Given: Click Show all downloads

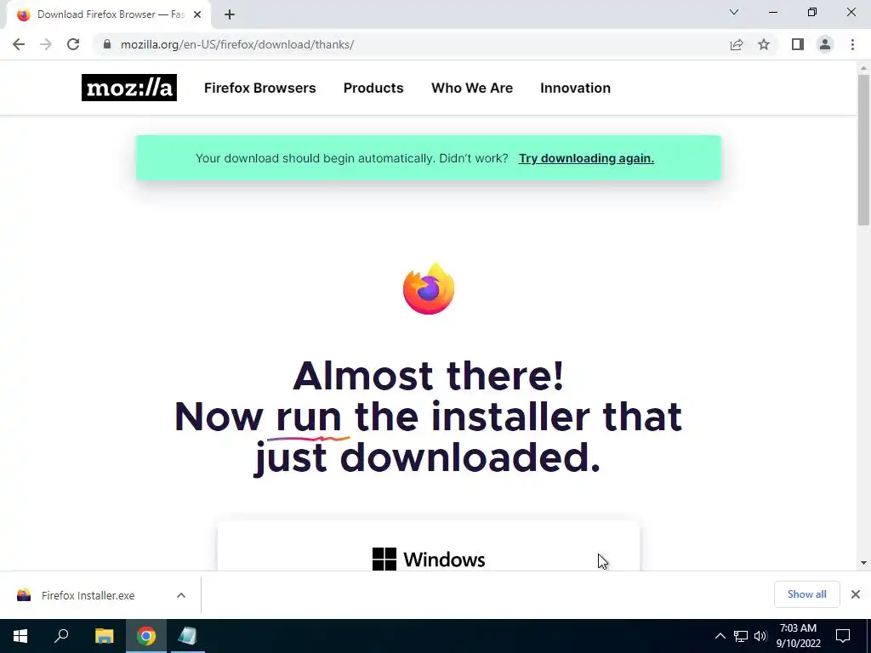Looking at the screenshot, I should 806,594.
